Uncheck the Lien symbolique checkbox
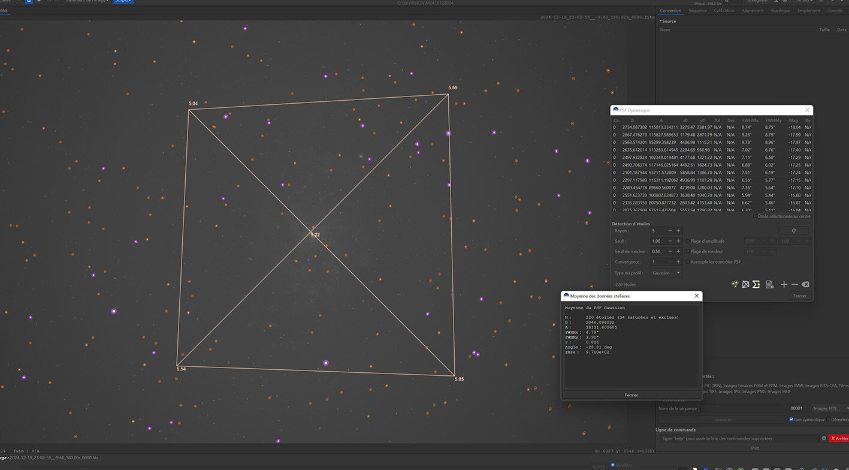This screenshot has width=849, height=470. [791, 420]
